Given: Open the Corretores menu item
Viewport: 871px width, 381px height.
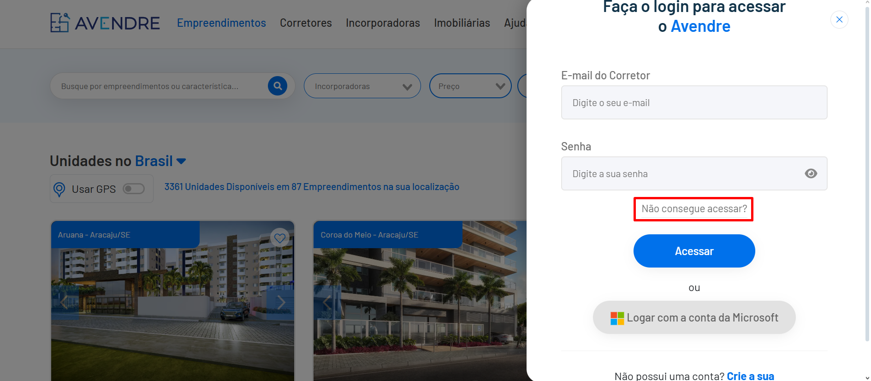Looking at the screenshot, I should point(306,23).
